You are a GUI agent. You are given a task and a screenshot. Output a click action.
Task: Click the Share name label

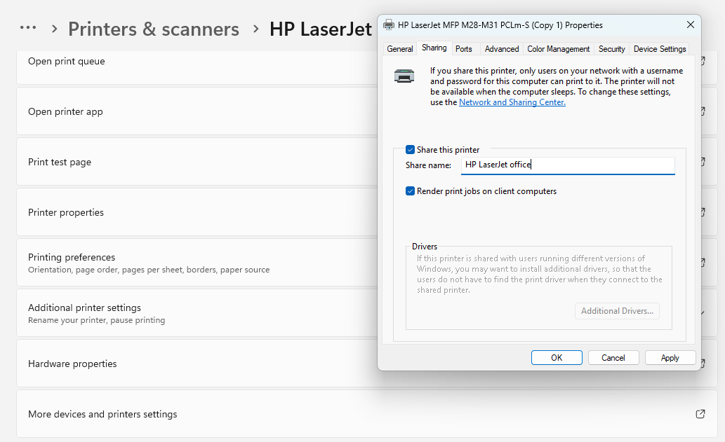point(428,165)
